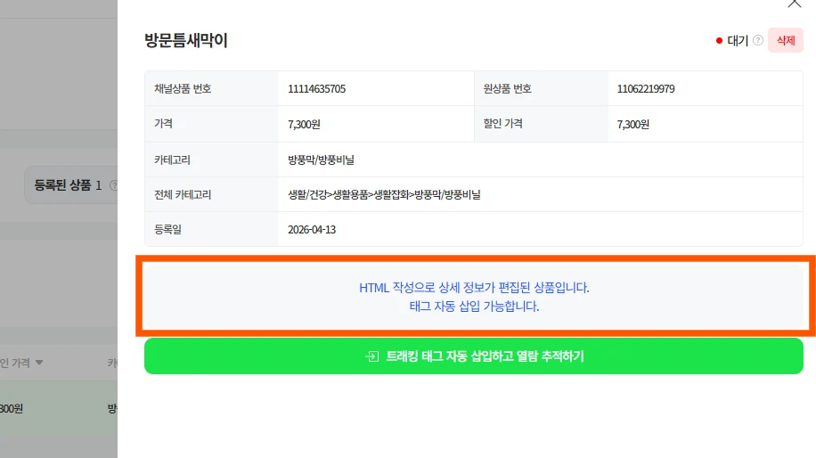
Task: Click the registration date 2026-04-13
Action: 312,229
